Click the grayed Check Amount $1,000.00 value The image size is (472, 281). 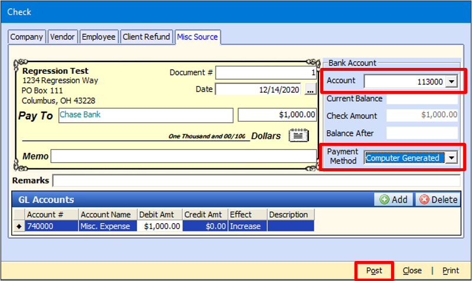point(422,116)
